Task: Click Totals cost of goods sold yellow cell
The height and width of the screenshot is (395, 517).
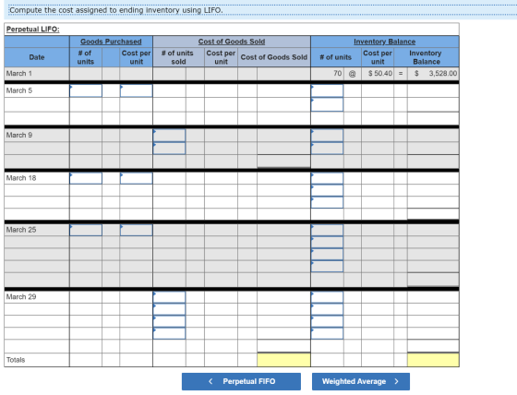Action: coord(283,360)
